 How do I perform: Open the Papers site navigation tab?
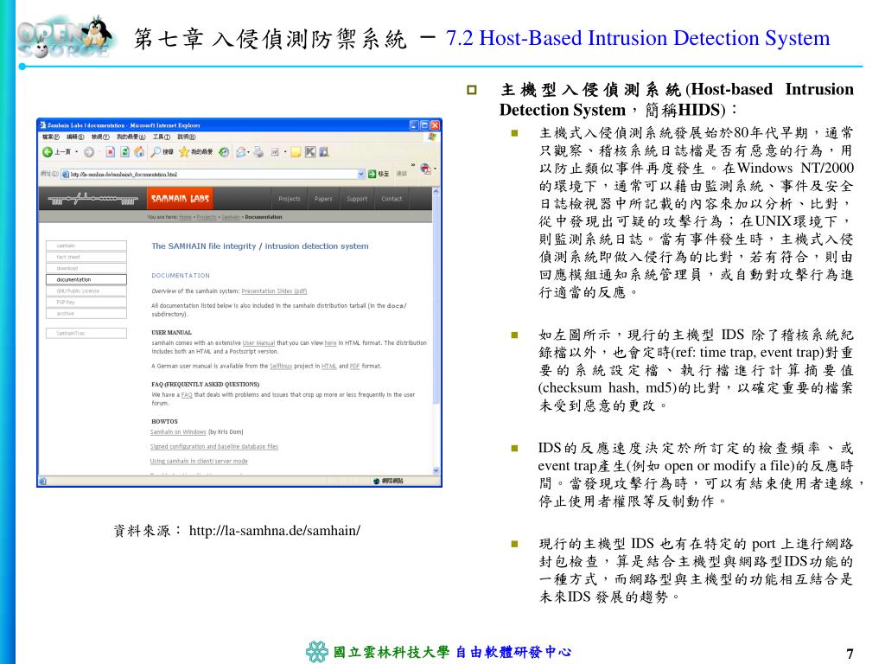323,199
